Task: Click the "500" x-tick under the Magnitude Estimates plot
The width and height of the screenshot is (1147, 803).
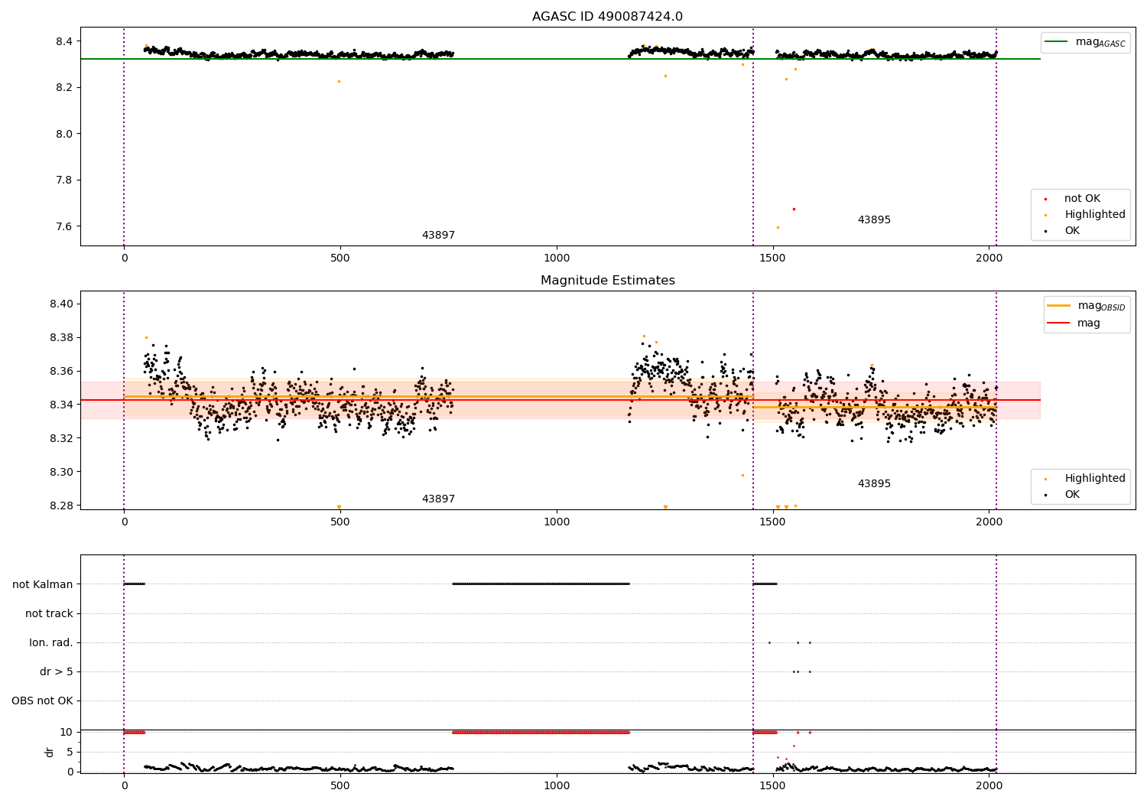Action: point(340,522)
